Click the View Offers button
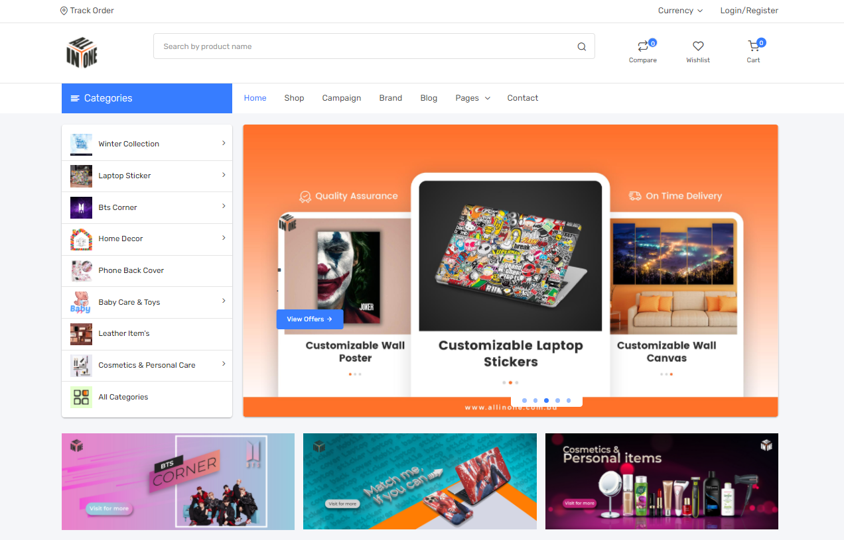Screen dimensions: 844x540 309,319
